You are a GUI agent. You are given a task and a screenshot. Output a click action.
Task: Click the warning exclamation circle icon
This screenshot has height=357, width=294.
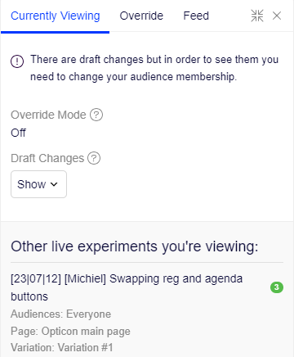(17, 61)
